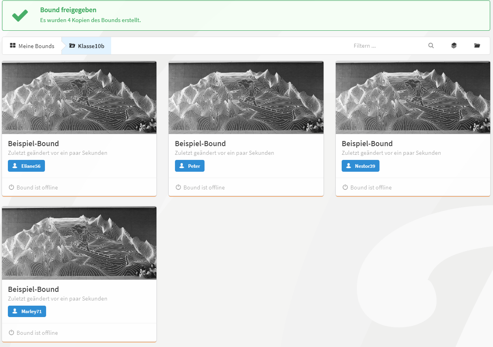This screenshot has width=493, height=347.
Task: Click 'Zuletzt geändert' text on Marley71's card
Action: (x=58, y=299)
